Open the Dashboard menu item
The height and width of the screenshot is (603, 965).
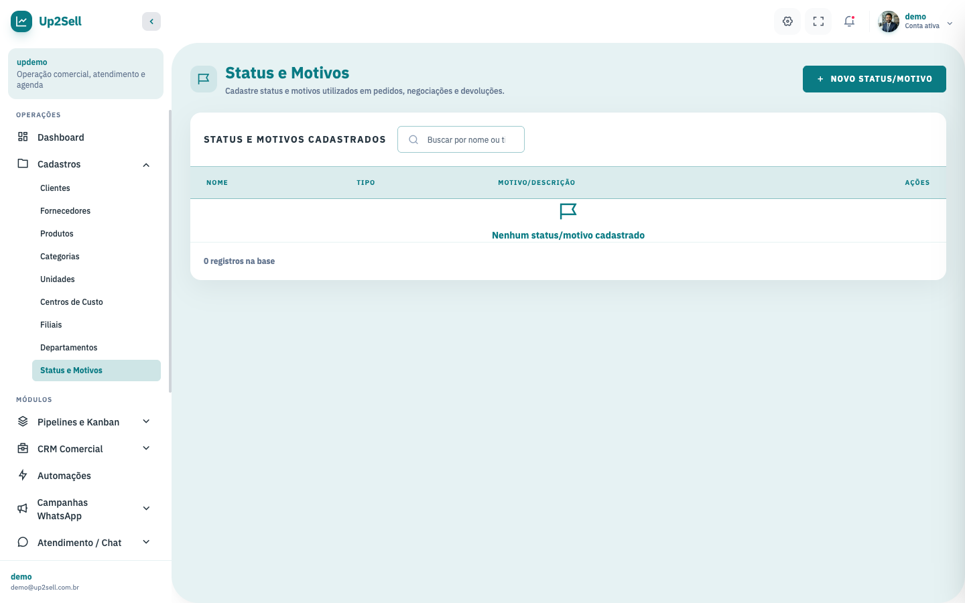[x=86, y=137]
